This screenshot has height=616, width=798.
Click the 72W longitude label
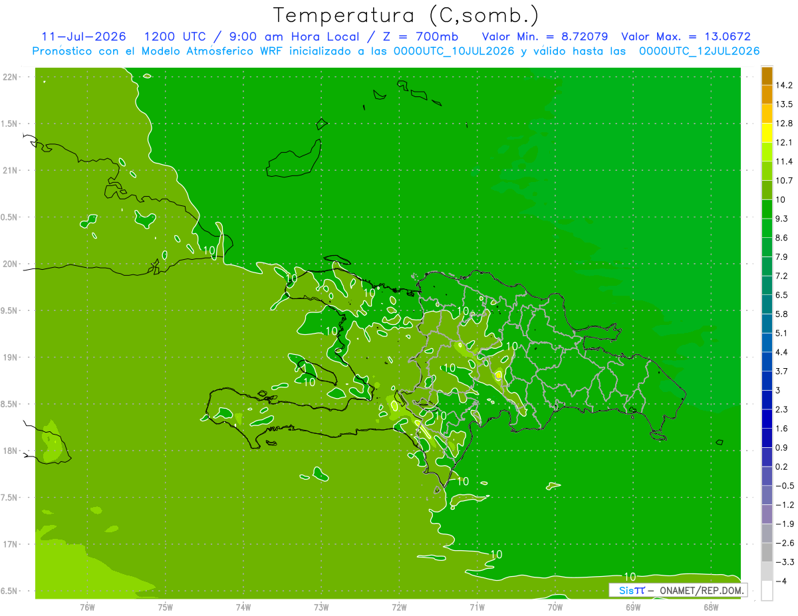[x=399, y=607]
